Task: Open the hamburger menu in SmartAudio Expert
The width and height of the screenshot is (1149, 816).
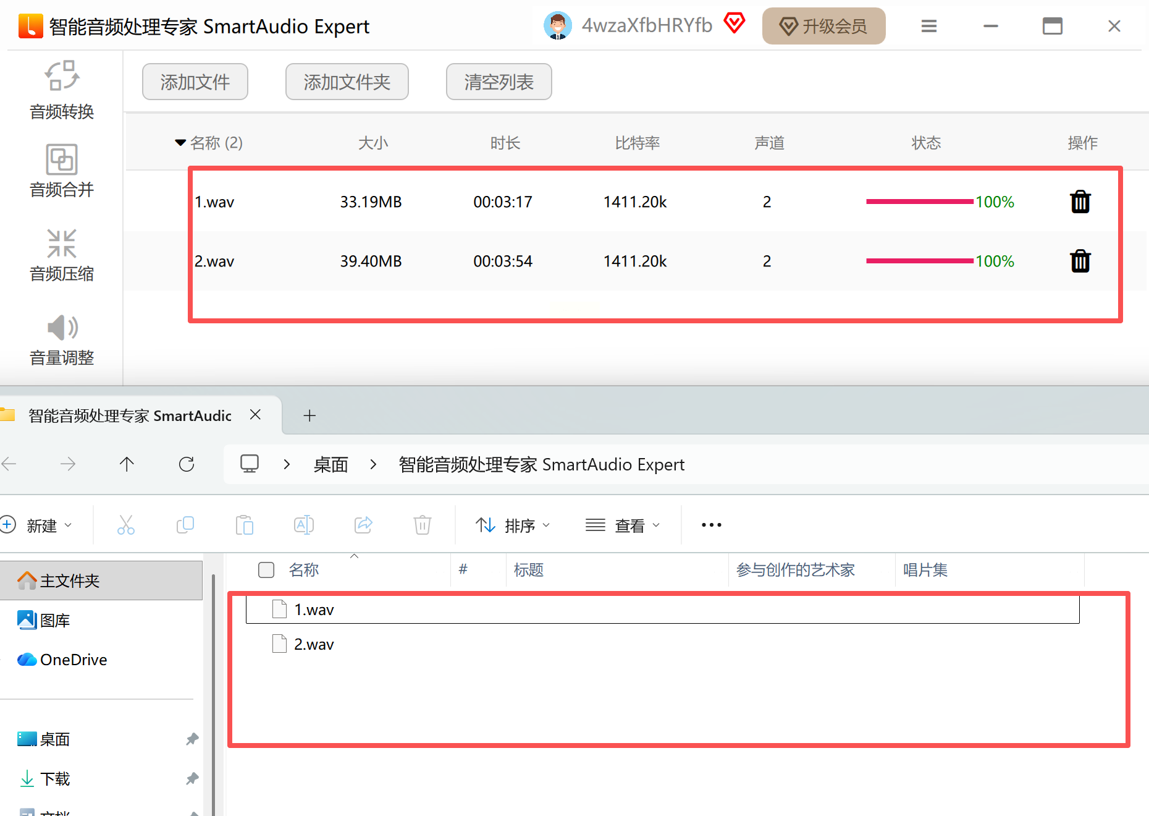Action: tap(929, 26)
